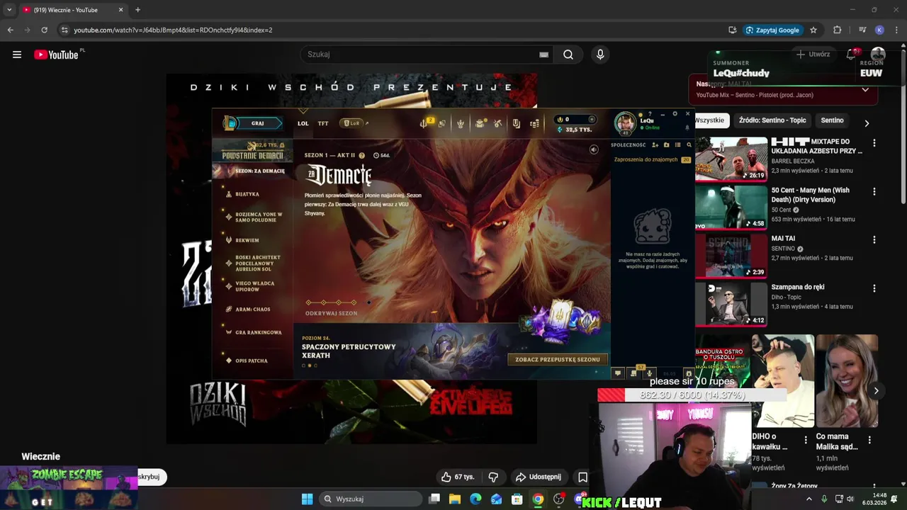The width and height of the screenshot is (907, 510).
Task: Add a friend in the social panel
Action: click(655, 144)
